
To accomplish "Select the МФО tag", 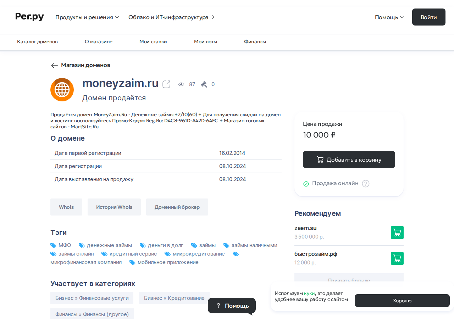I will coord(65,245).
